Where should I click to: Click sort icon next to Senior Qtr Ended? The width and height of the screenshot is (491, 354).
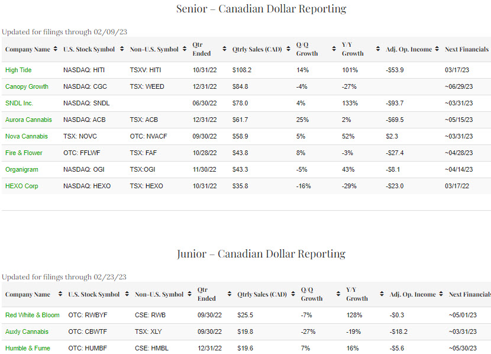pos(224,49)
